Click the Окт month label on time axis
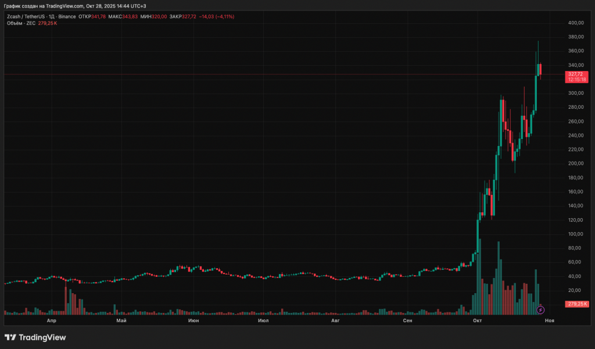Viewport: 595px width, 349px height. [478, 320]
